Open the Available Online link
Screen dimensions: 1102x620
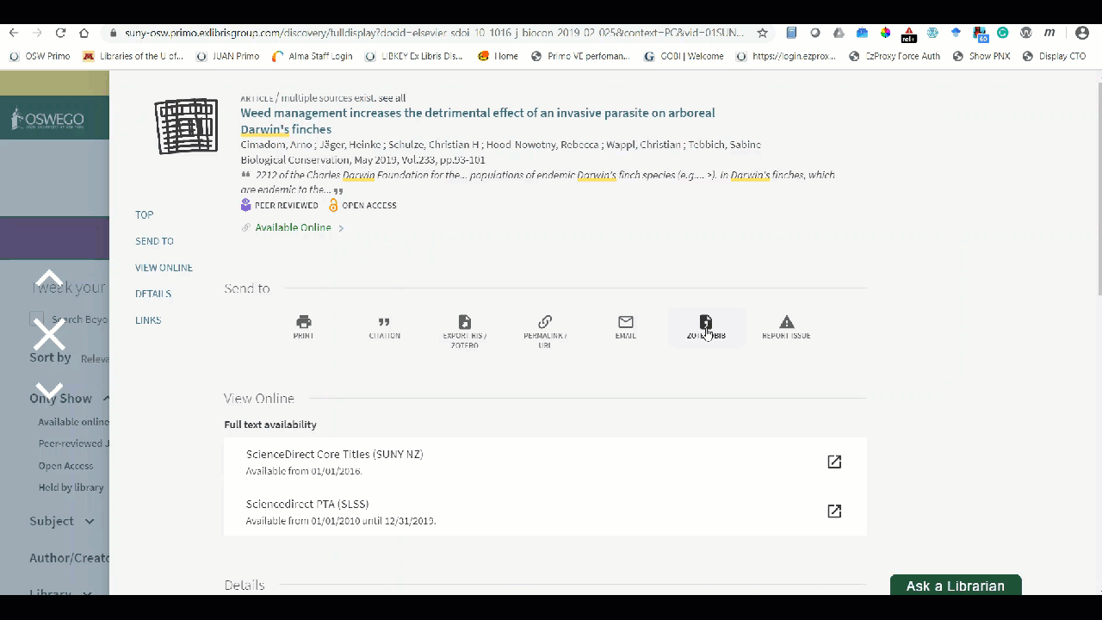[x=293, y=226]
